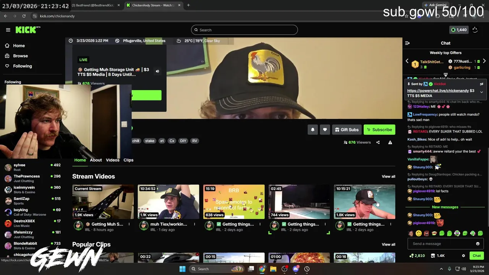
Task: Share the stream via share icon
Action: coord(378,142)
